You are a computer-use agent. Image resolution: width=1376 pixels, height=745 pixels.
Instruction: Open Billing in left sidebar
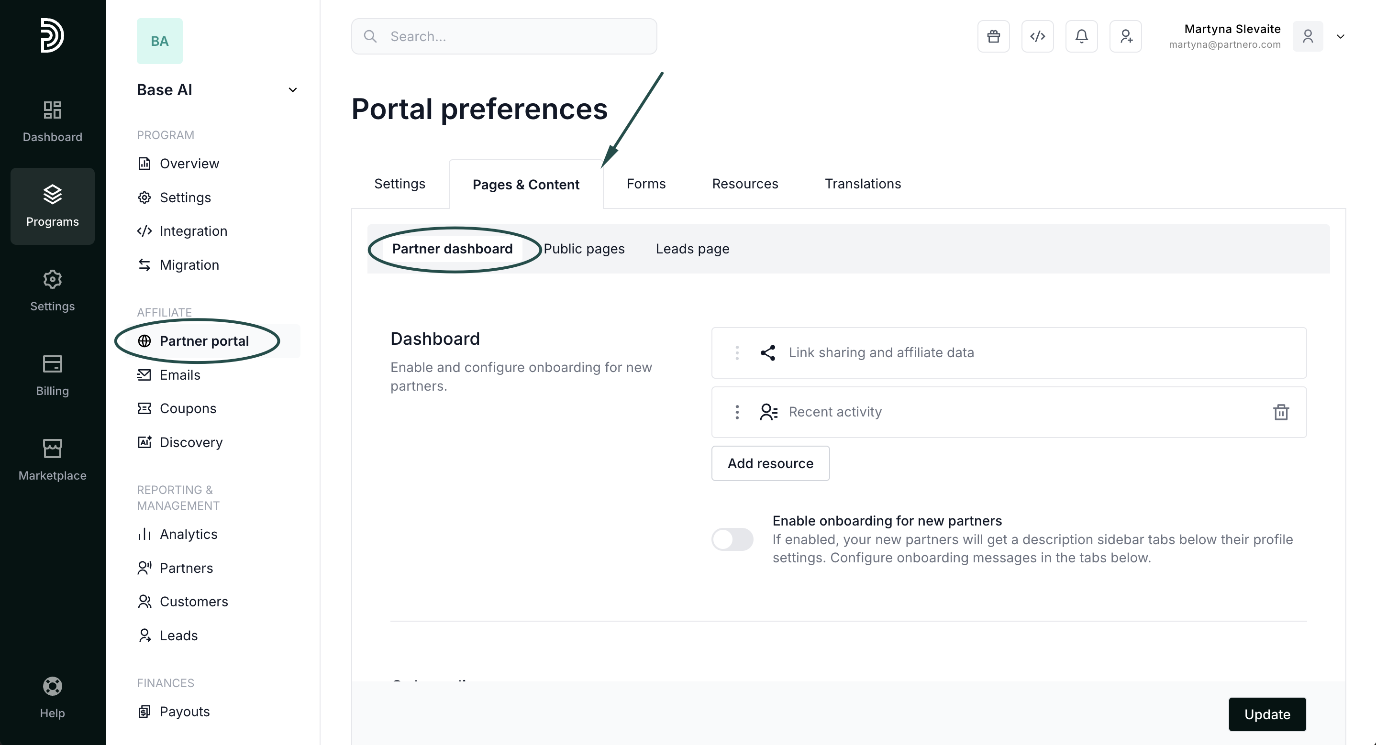coord(52,375)
